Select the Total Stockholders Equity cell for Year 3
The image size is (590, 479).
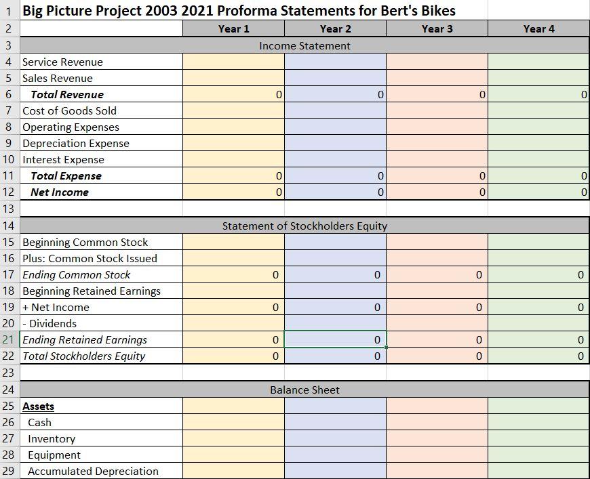point(437,356)
